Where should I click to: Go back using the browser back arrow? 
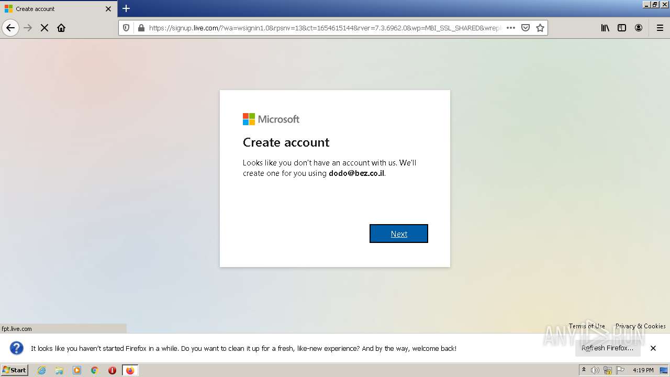(10, 28)
